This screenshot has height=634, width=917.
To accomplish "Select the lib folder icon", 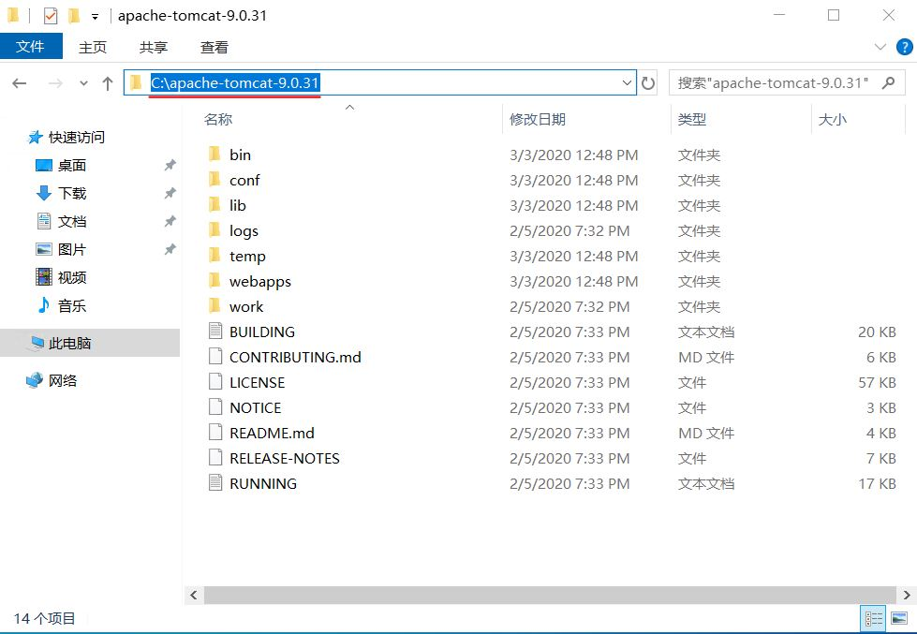I will tap(214, 204).
